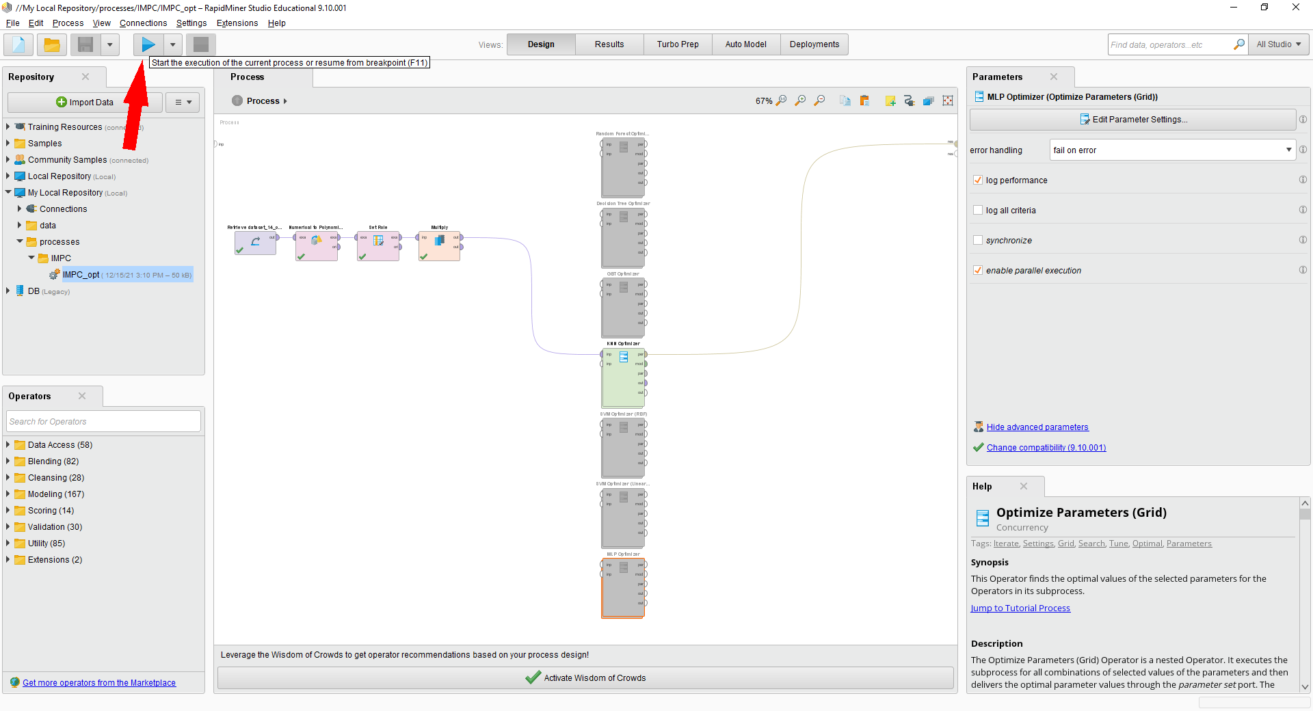This screenshot has height=711, width=1313.
Task: Click the Open Process folder icon
Action: pyautogui.click(x=51, y=44)
